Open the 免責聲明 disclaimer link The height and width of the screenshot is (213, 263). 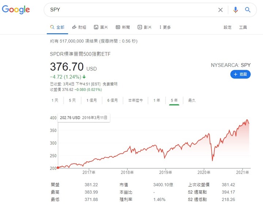(x=110, y=84)
